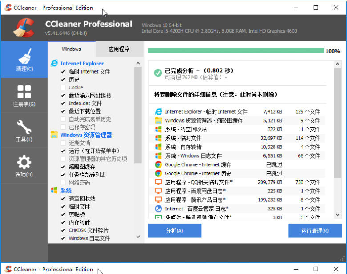
Task: Click monitor icon of 百度网盘日志 result
Action: coord(158,191)
